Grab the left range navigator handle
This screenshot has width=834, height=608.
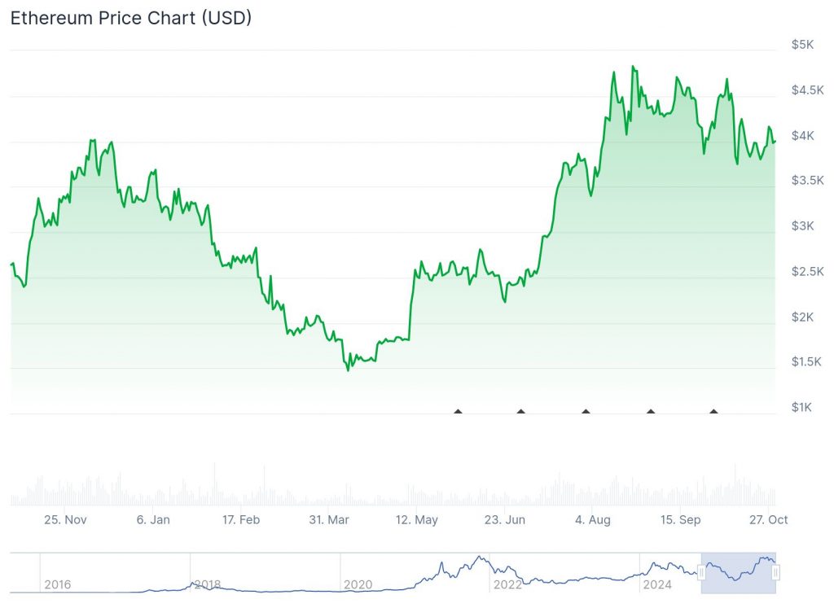(x=701, y=573)
